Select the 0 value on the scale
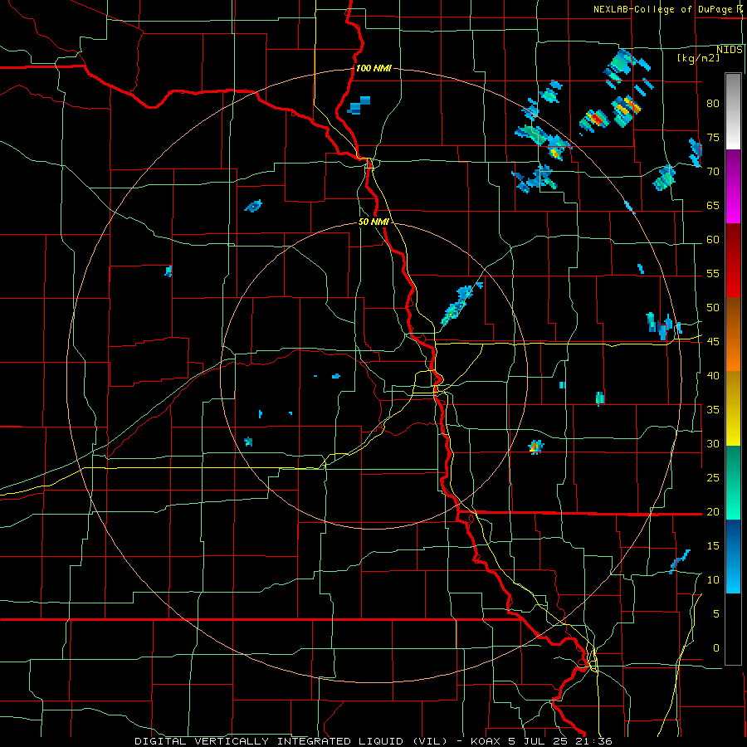Viewport: 747px width, 747px height. point(716,648)
